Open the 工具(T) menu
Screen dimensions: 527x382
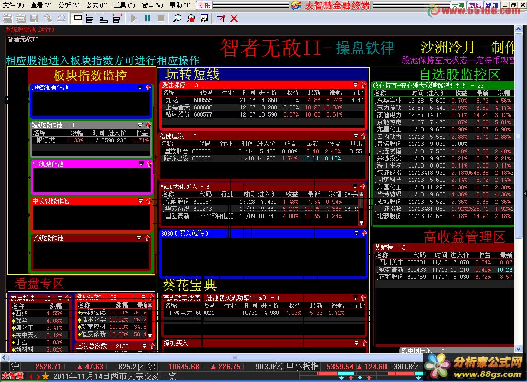click(125, 5)
